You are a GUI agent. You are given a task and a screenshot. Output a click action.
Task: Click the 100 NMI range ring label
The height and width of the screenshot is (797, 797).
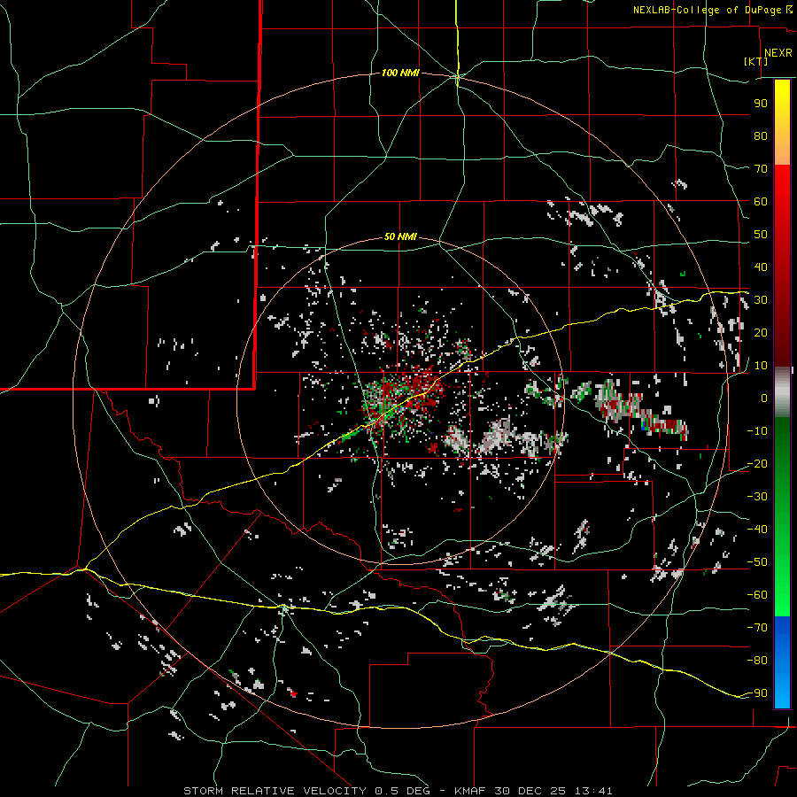point(400,73)
